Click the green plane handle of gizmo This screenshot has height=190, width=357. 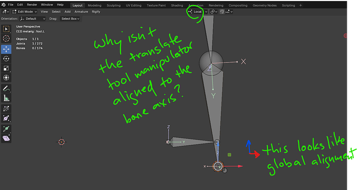point(229,155)
